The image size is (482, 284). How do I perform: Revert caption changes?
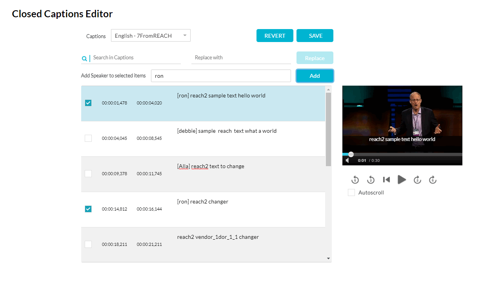(x=275, y=35)
